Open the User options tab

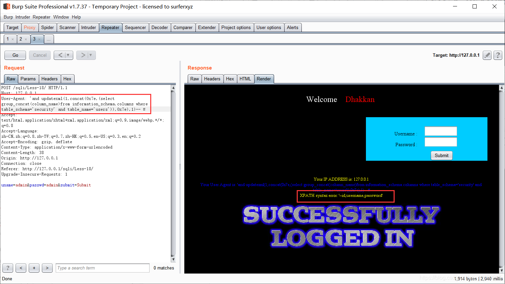[269, 27]
